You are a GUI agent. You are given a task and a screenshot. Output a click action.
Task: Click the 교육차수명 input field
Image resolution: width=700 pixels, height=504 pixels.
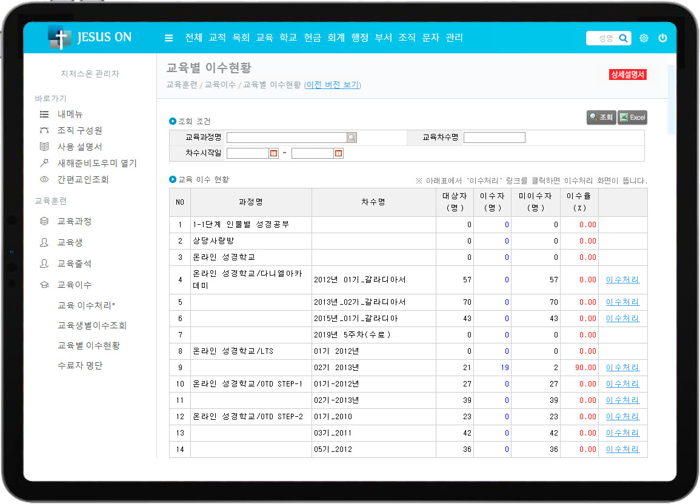click(x=494, y=138)
